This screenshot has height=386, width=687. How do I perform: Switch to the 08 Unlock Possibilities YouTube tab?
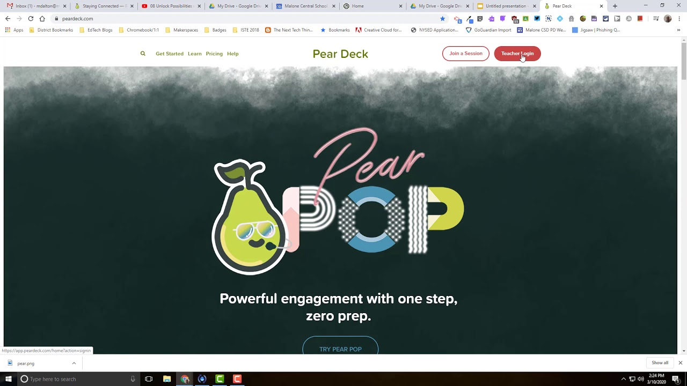tap(171, 6)
